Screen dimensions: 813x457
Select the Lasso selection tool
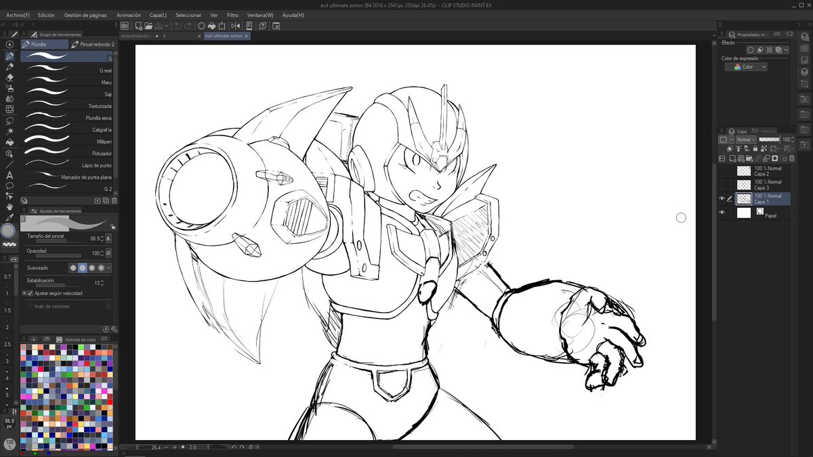point(9,121)
